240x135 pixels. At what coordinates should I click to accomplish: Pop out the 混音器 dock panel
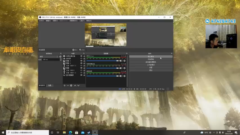coord(127,53)
